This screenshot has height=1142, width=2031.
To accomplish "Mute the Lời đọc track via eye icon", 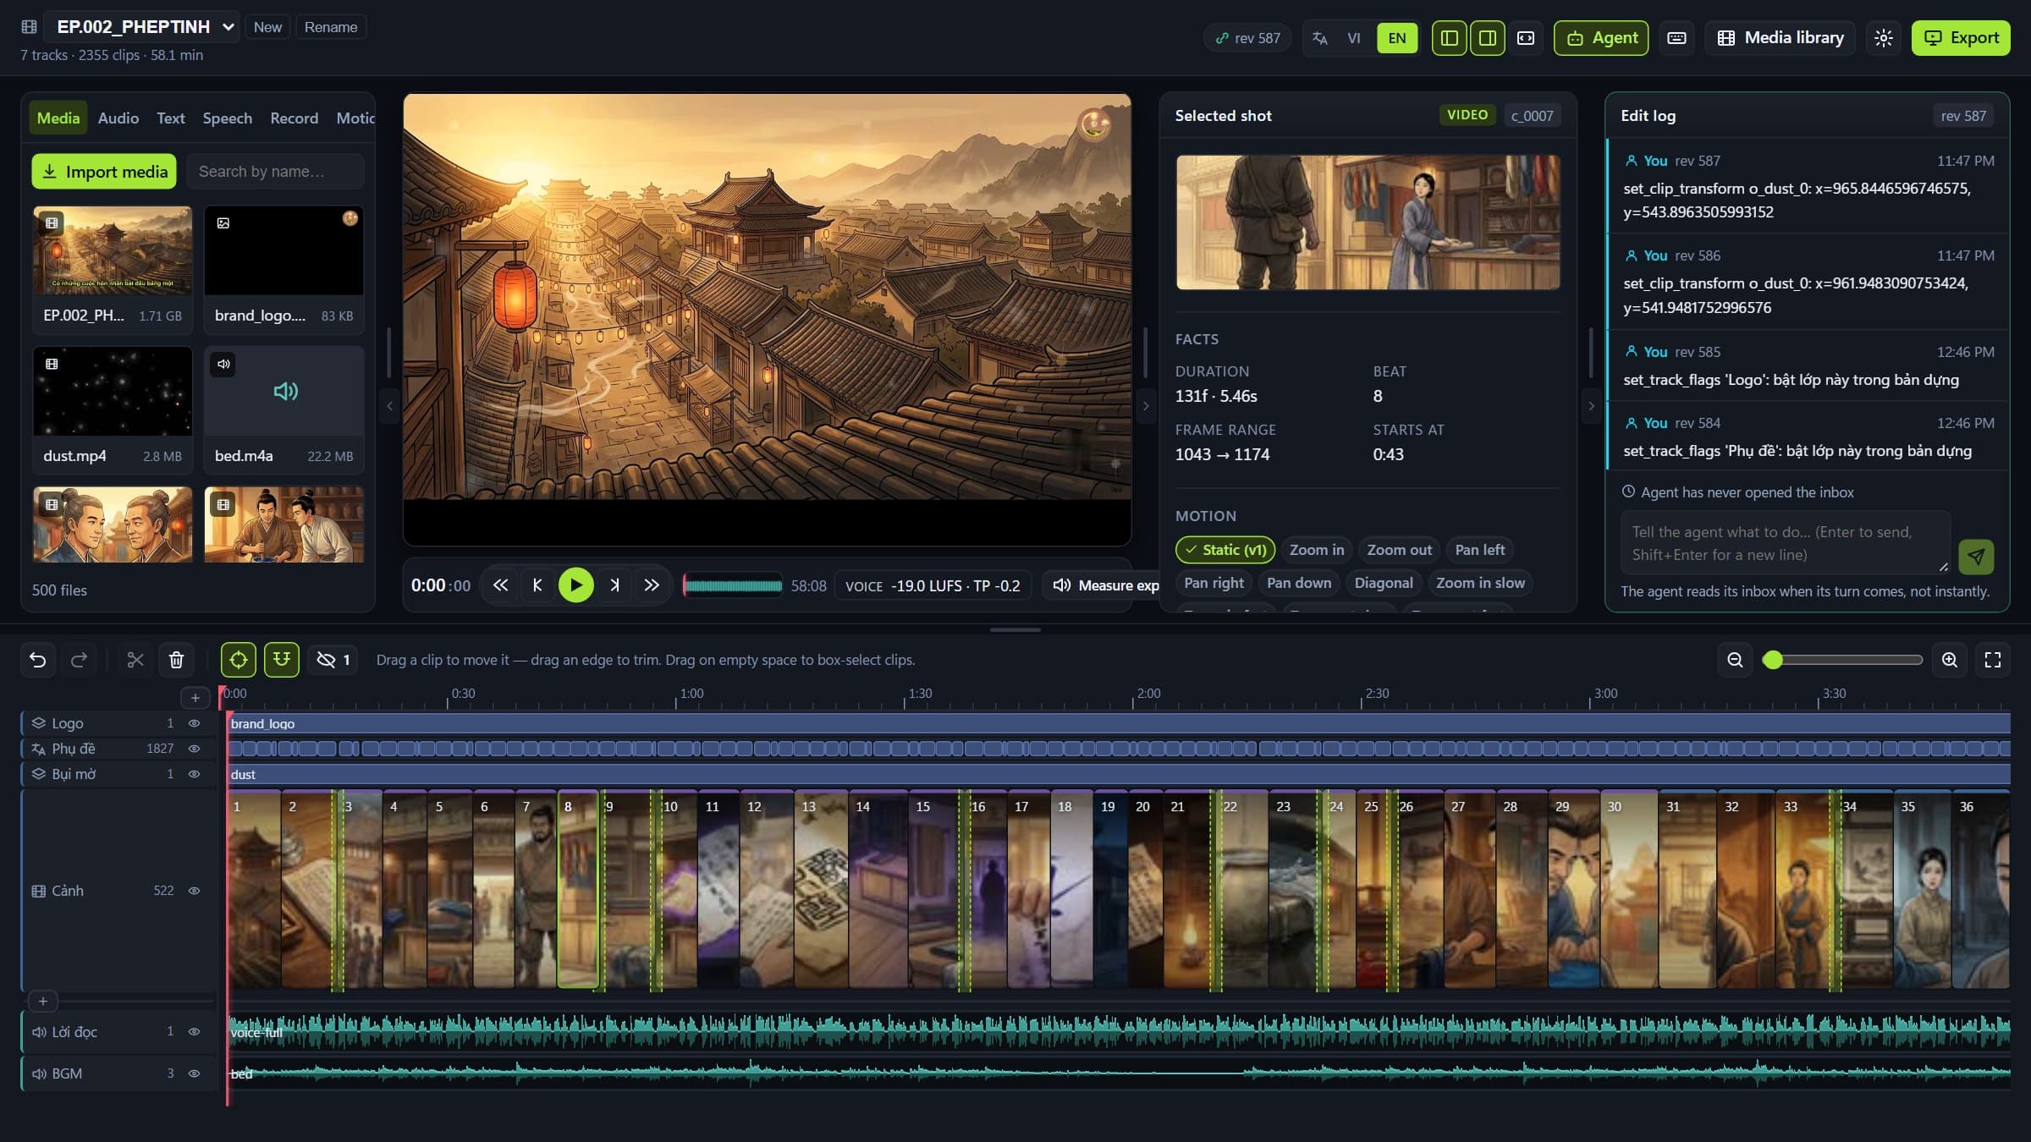I will click(194, 1032).
